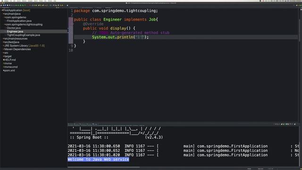Select the src folder in the tree

pyautogui.click(x=6, y=53)
